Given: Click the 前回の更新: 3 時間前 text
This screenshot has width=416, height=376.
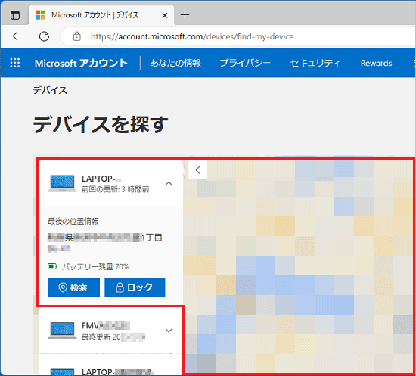Looking at the screenshot, I should click(115, 189).
